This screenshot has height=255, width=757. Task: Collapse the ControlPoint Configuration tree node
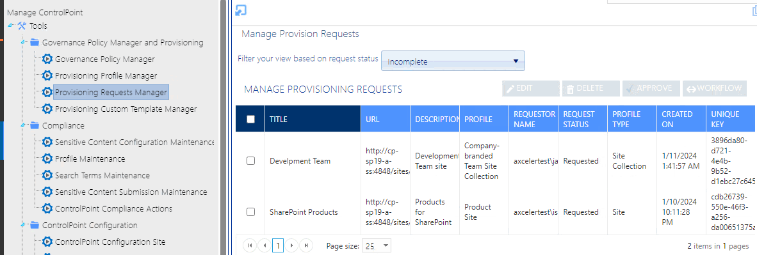[23, 224]
